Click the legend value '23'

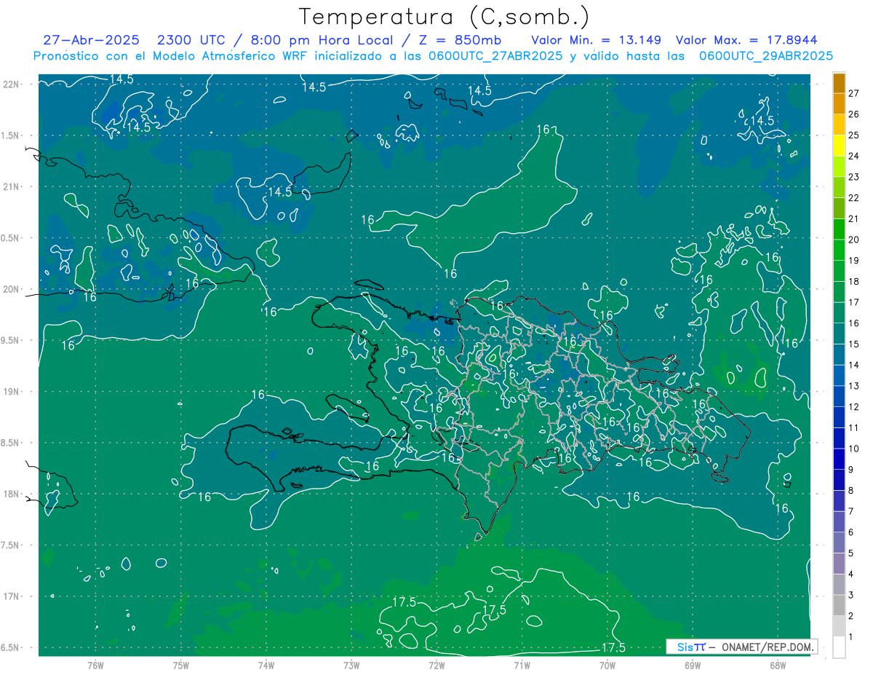click(853, 177)
